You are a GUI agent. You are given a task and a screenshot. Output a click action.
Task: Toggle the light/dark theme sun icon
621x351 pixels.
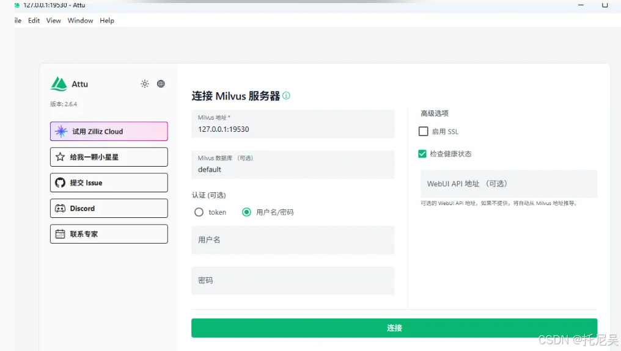(145, 84)
